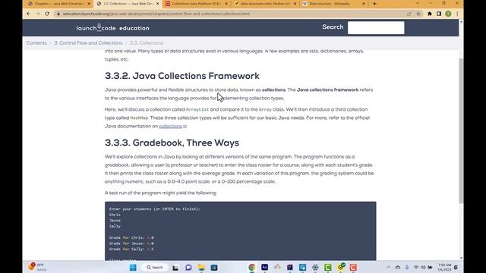The image size is (486, 273).
Task: Go back to the previous page
Action: (x=29, y=14)
